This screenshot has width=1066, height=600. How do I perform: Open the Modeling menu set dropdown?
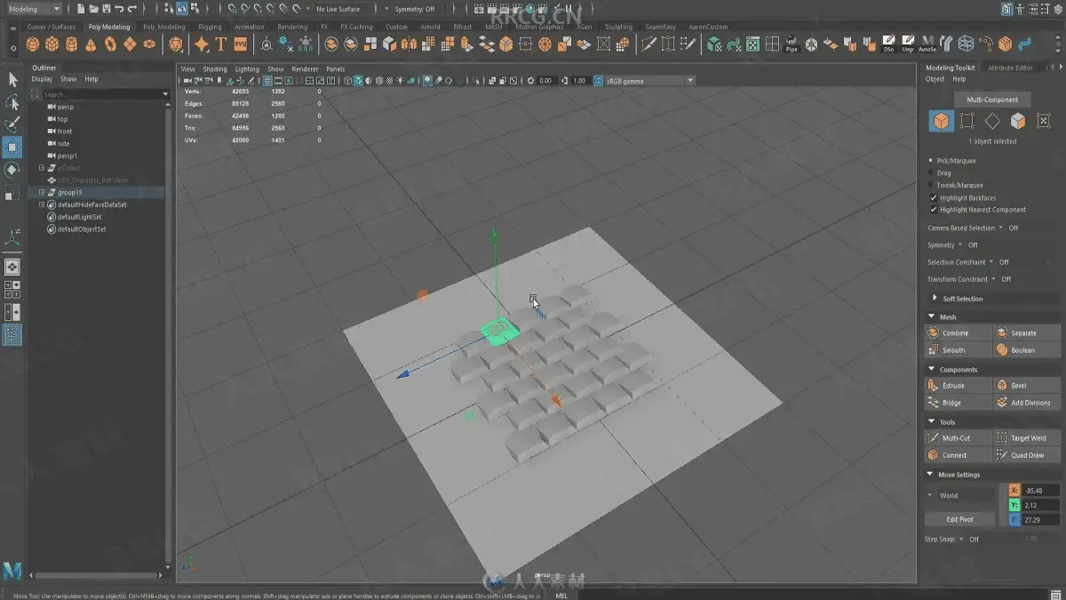33,9
